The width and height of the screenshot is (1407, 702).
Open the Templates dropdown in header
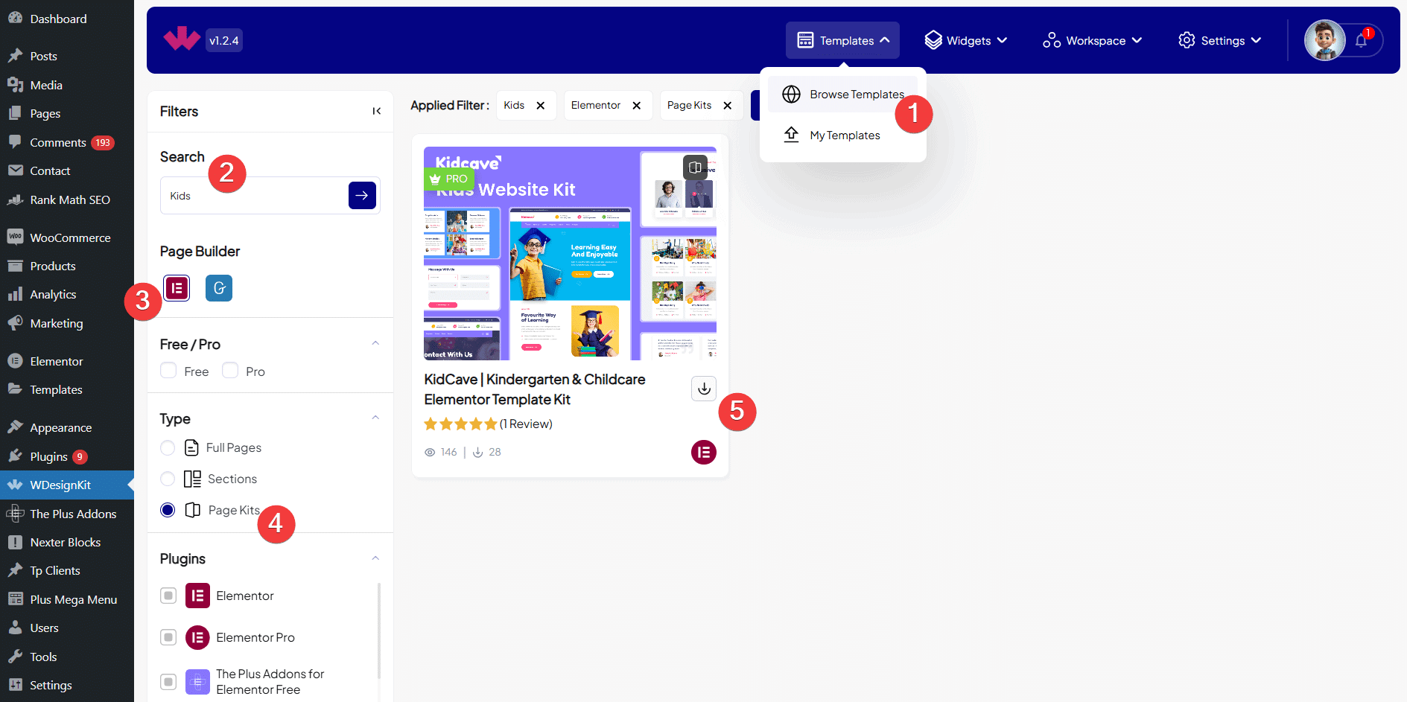(842, 40)
